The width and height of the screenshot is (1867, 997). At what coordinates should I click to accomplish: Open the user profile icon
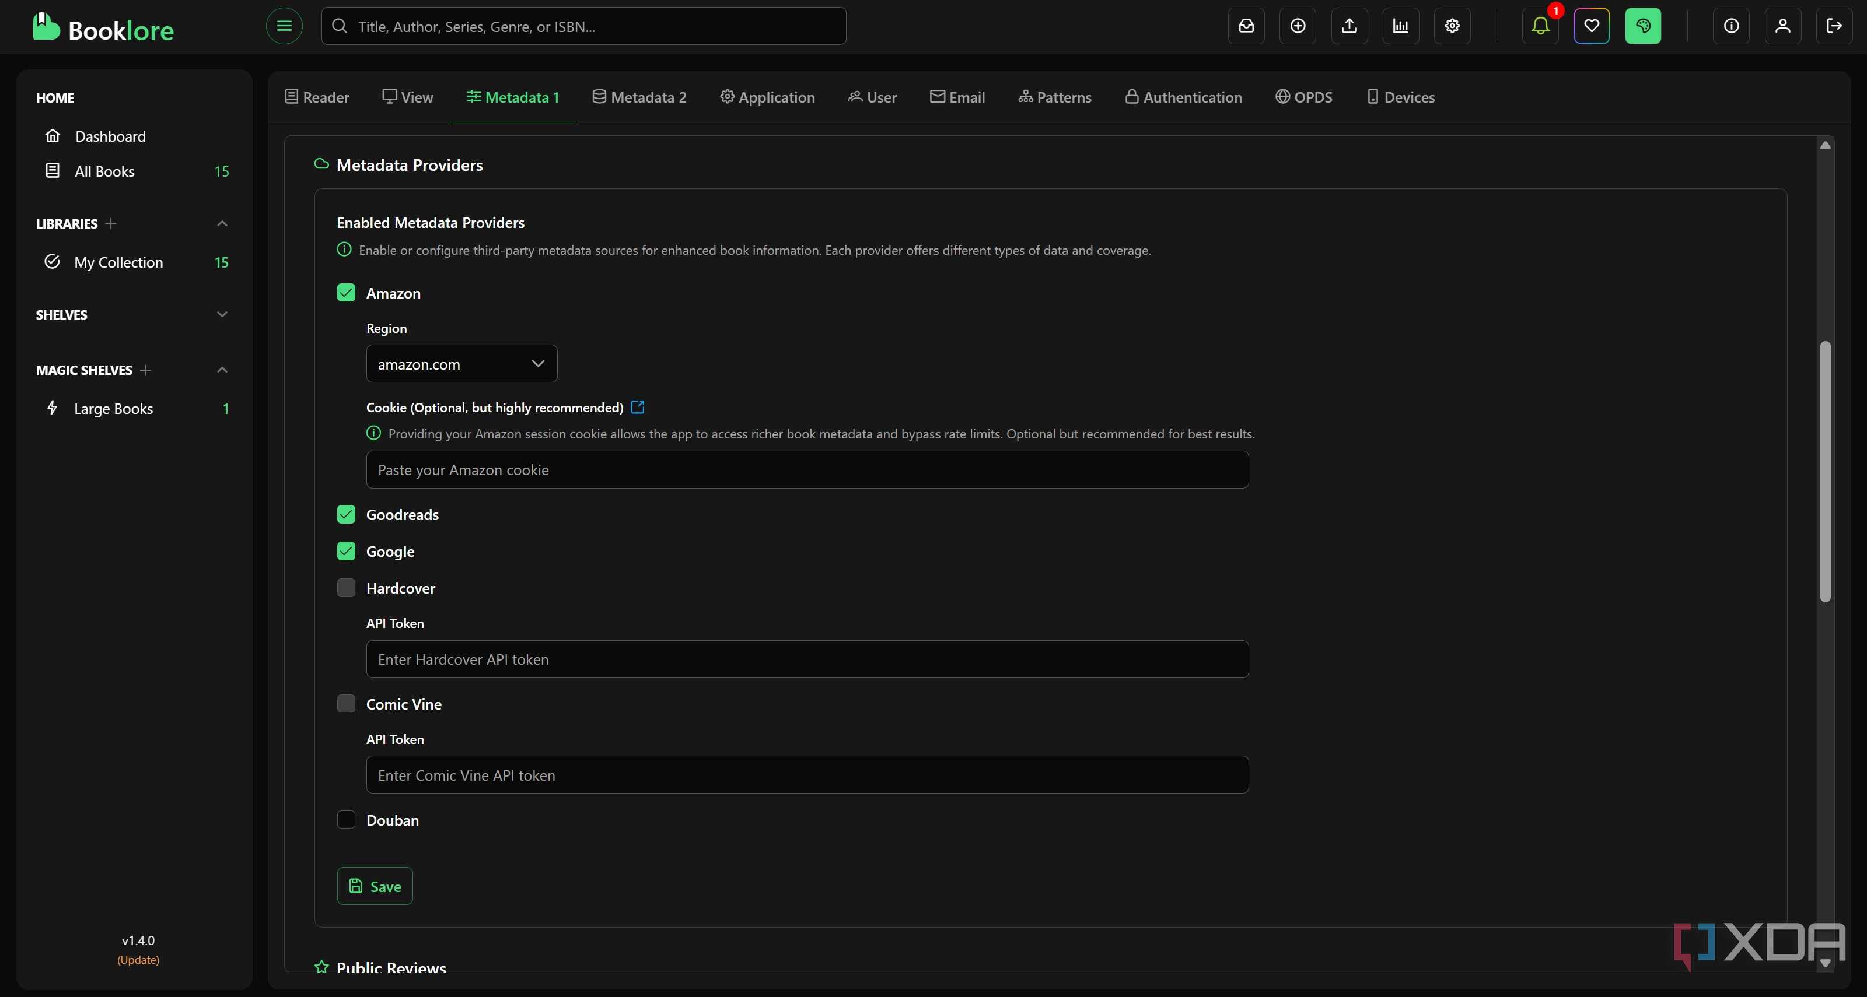point(1782,26)
